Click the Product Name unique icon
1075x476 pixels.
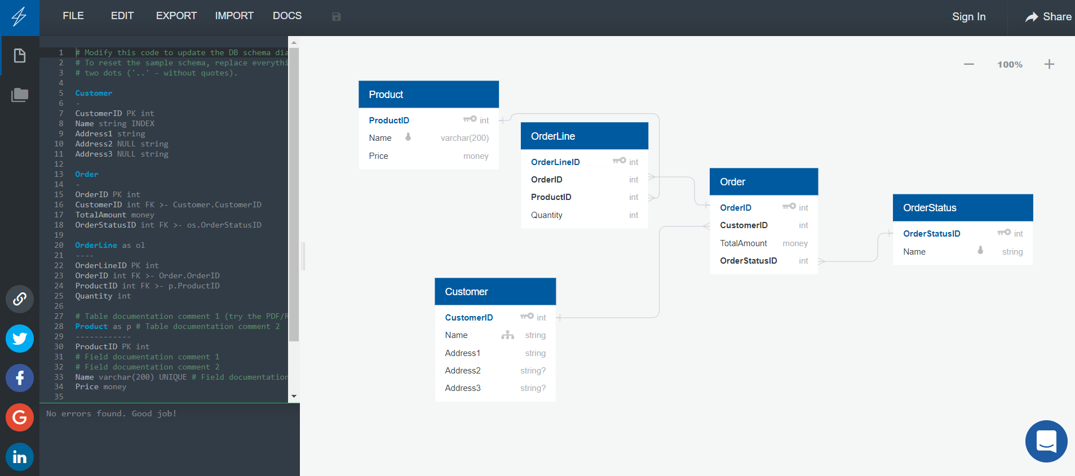(x=408, y=137)
